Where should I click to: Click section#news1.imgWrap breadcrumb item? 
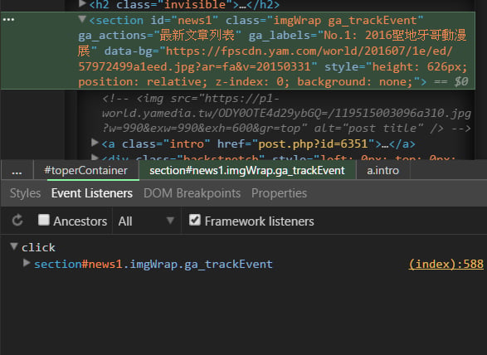point(247,171)
